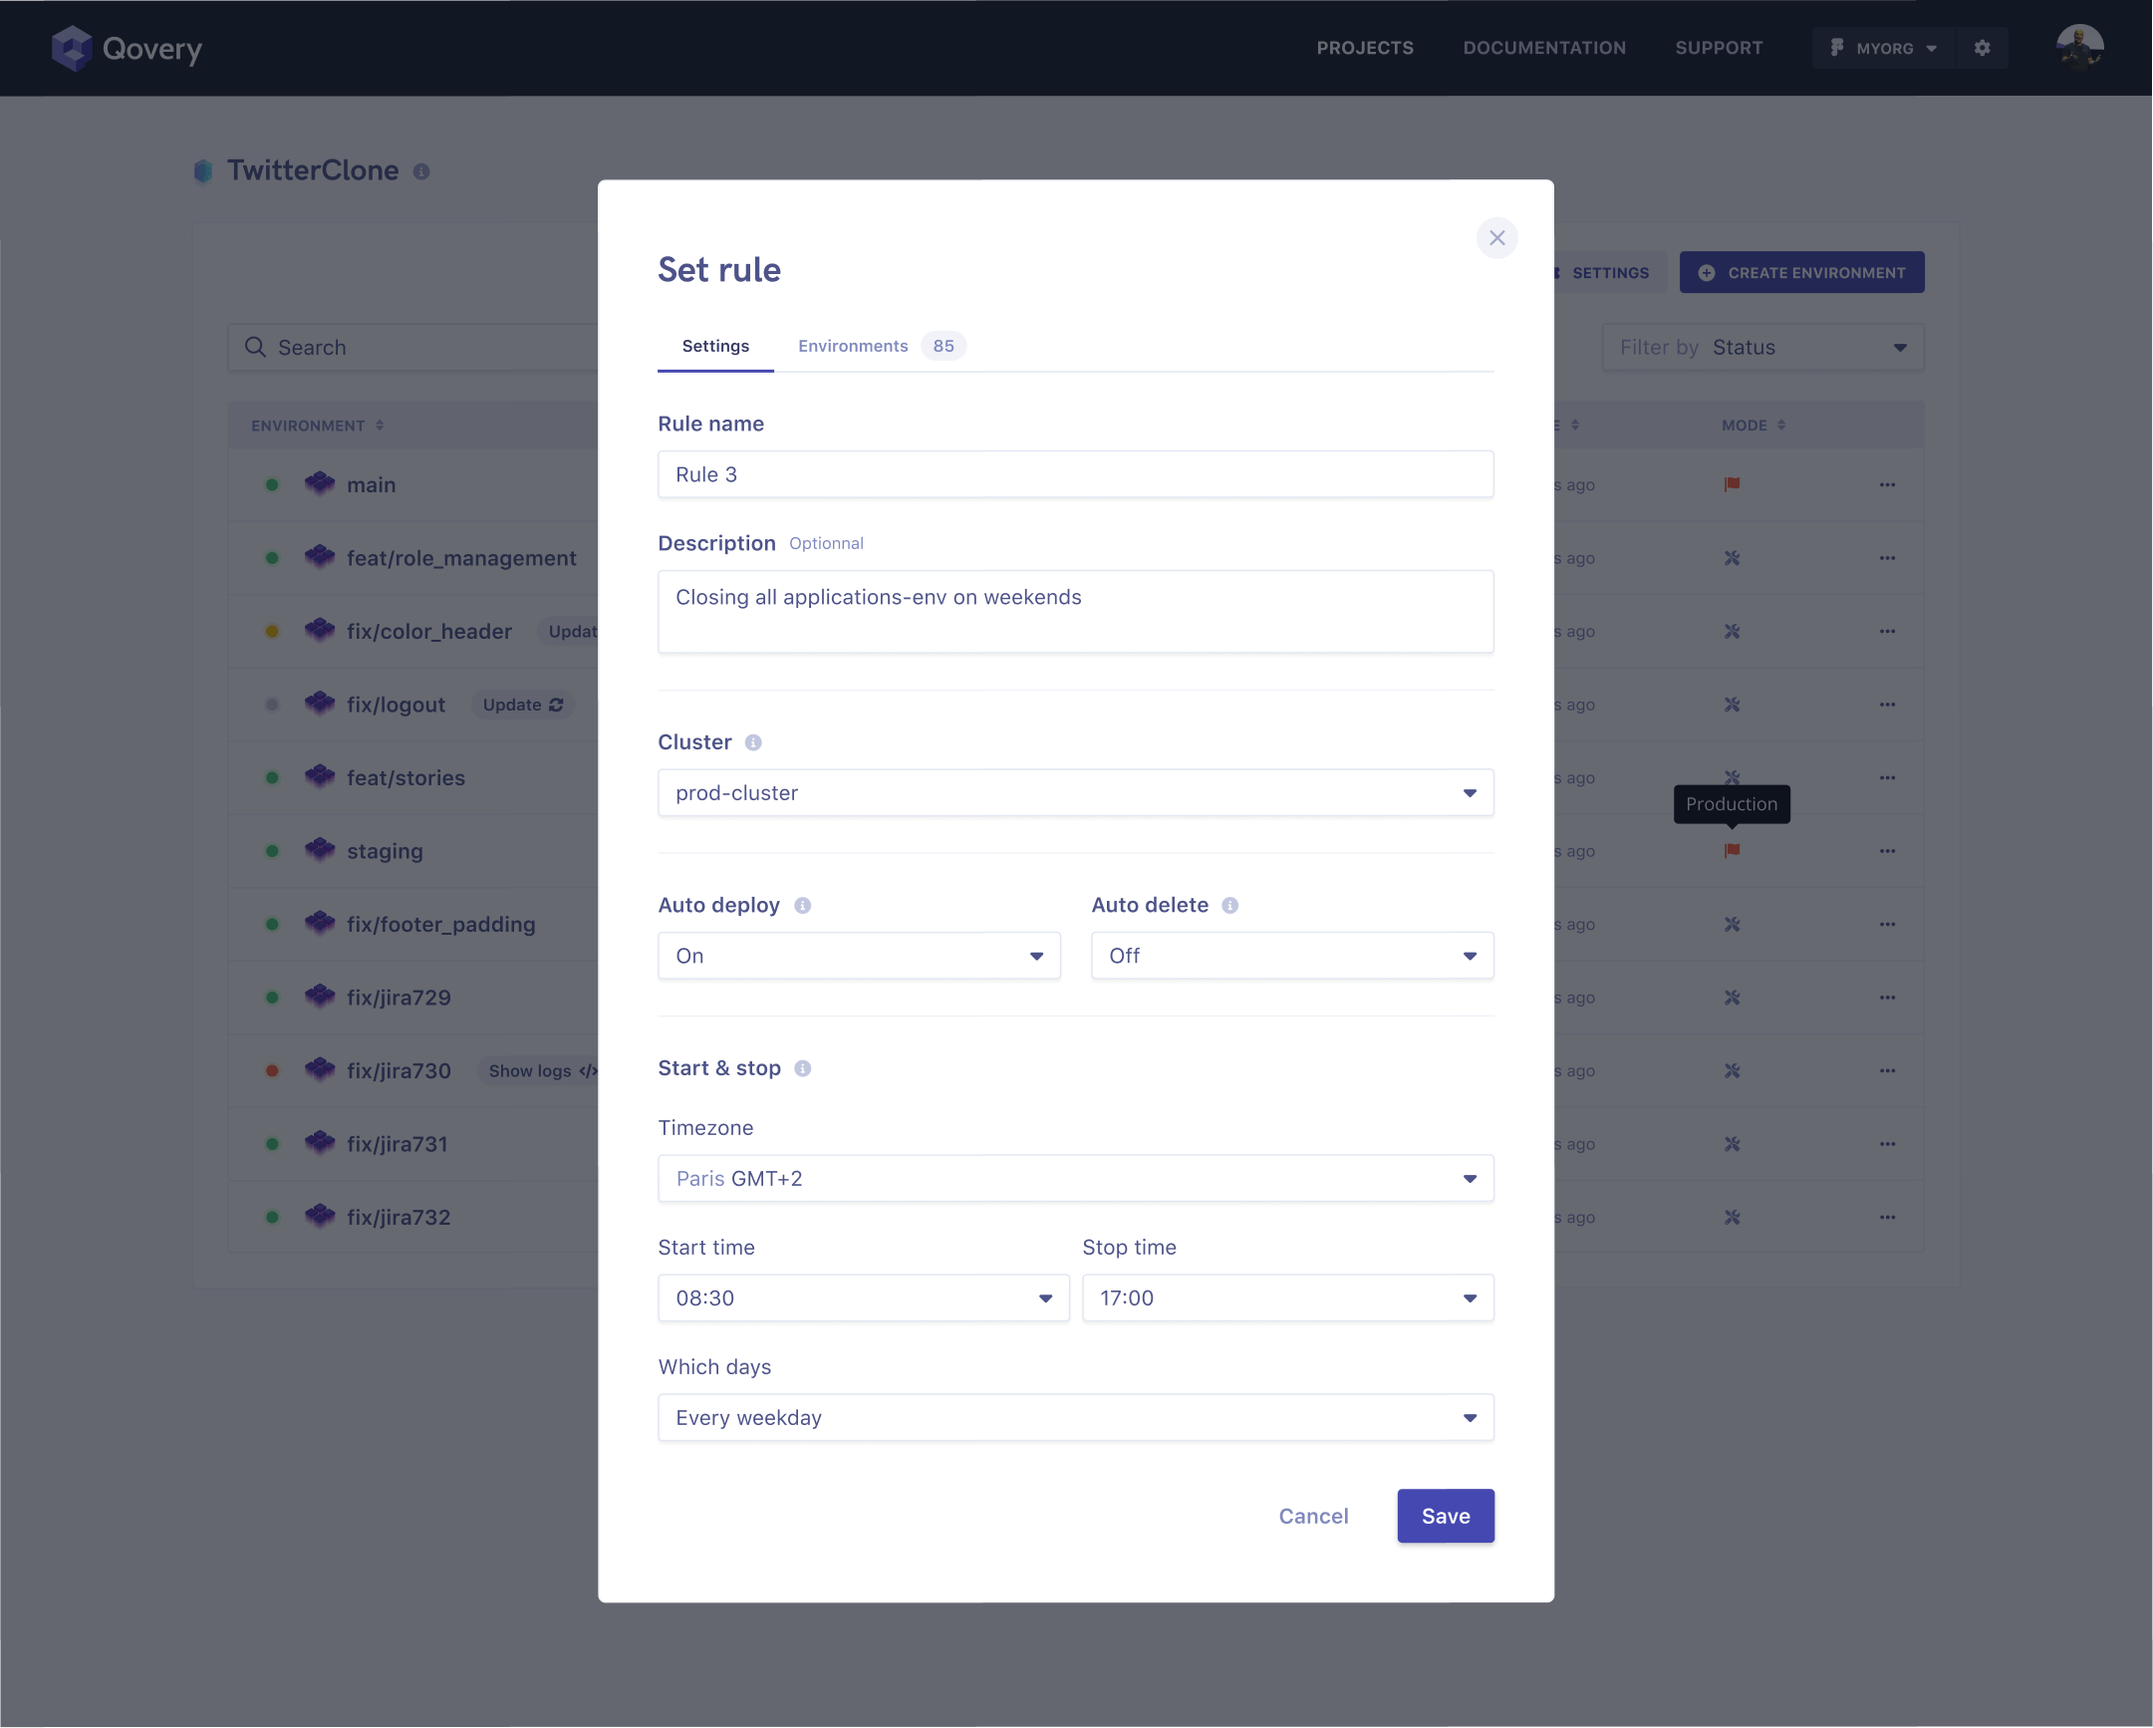Click the CREATE ENVIRONMENT button icon
The height and width of the screenshot is (1728, 2153).
pyautogui.click(x=1705, y=271)
